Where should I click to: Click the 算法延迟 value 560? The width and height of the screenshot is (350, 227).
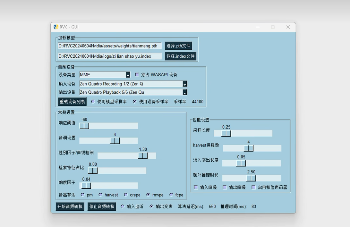click(212, 206)
